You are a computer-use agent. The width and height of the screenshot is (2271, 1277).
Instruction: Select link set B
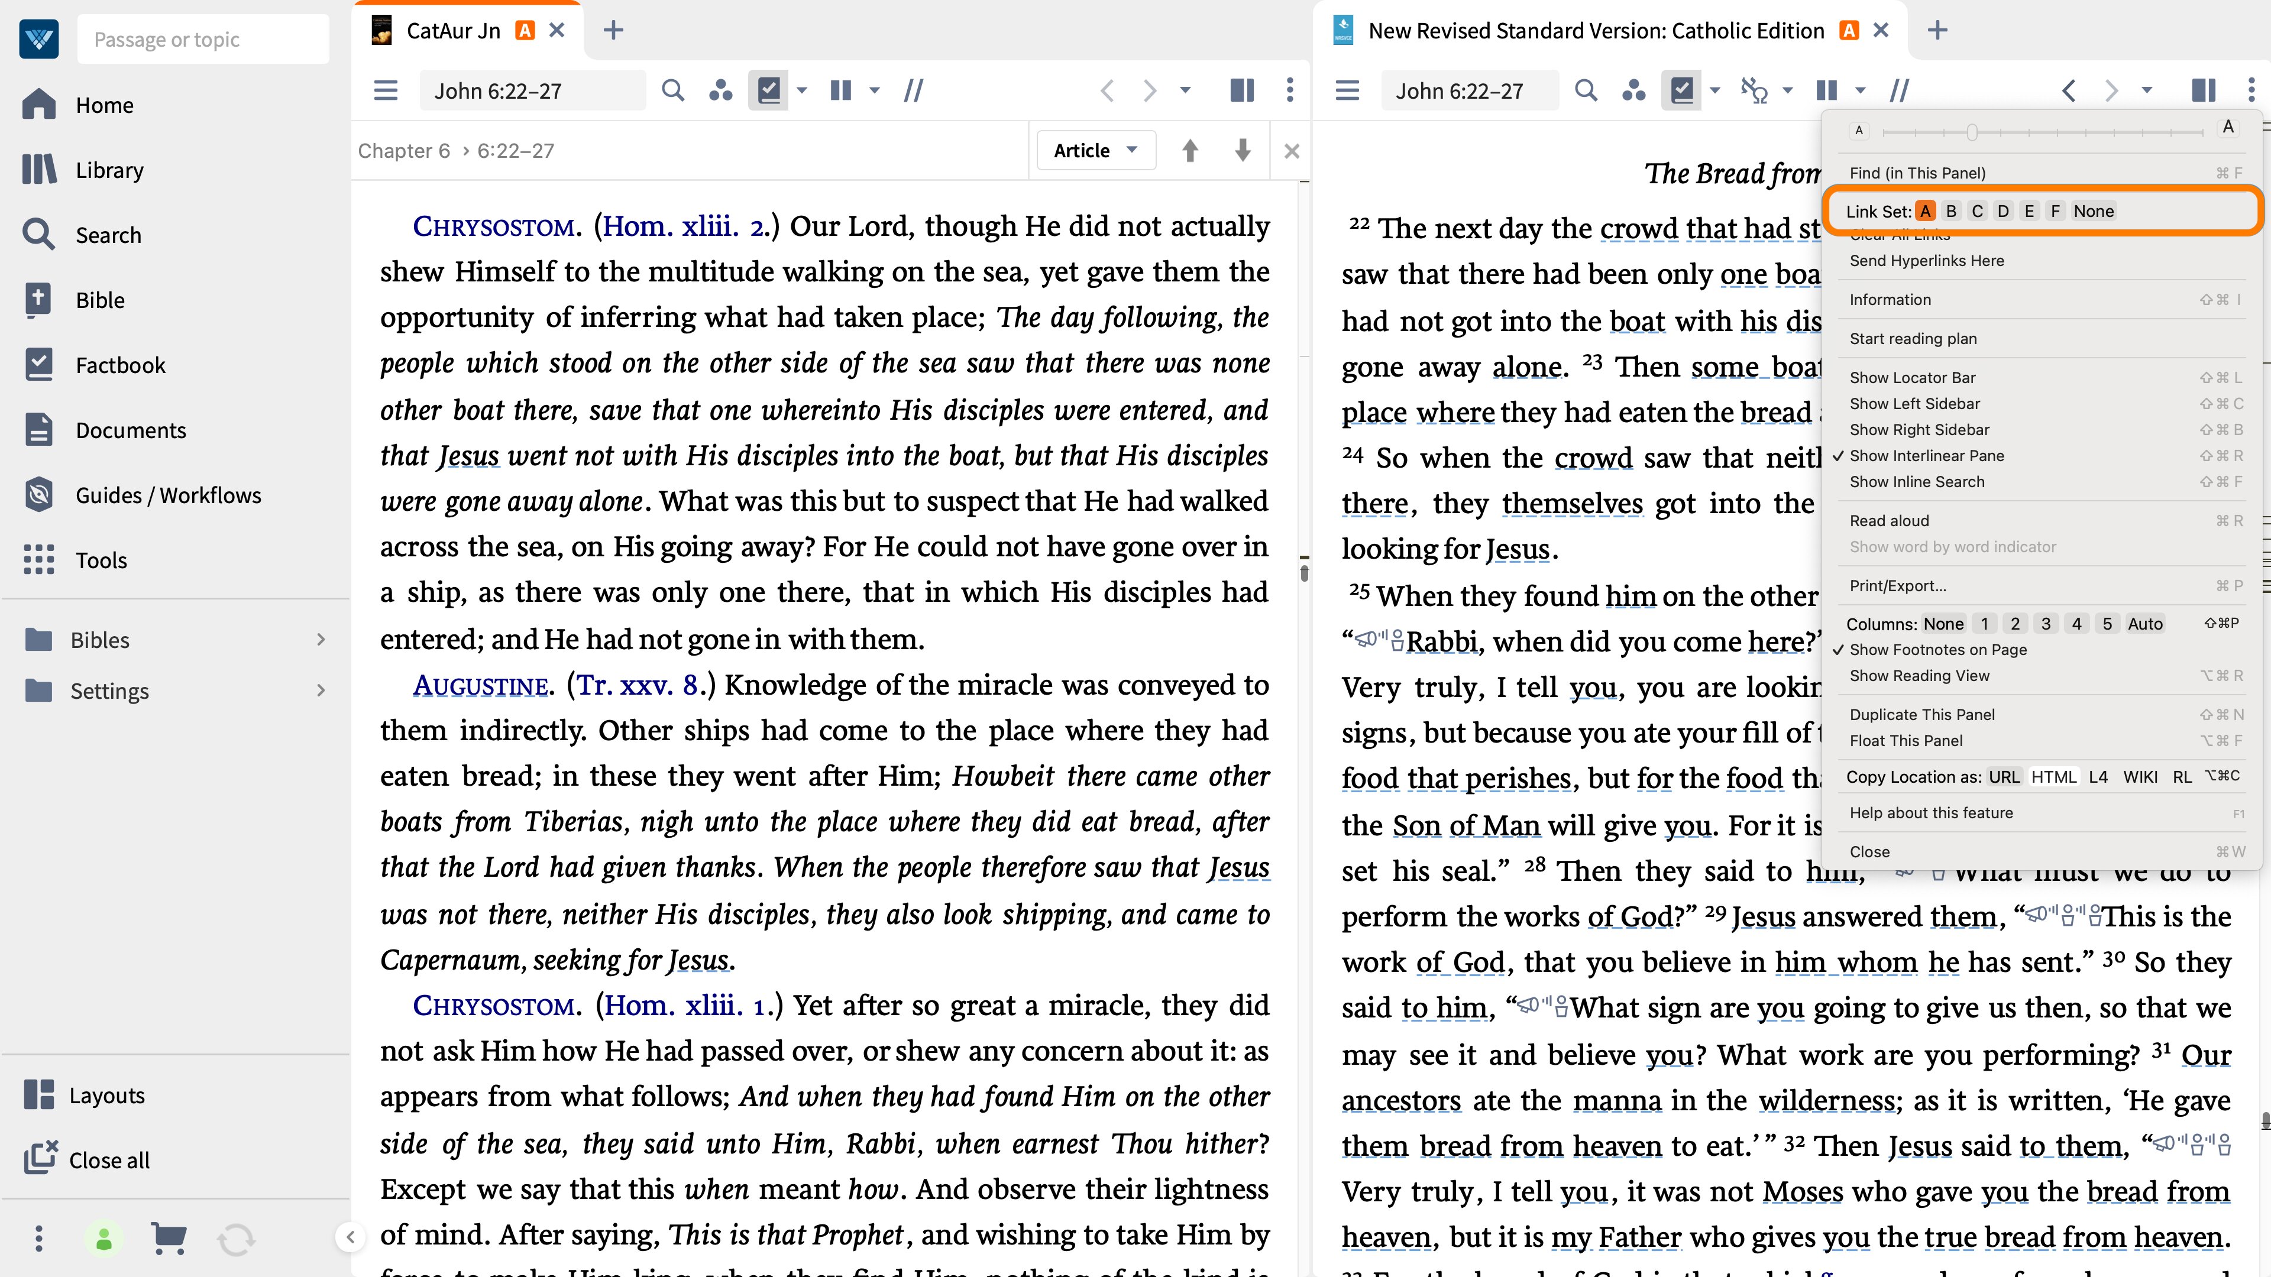tap(1951, 212)
